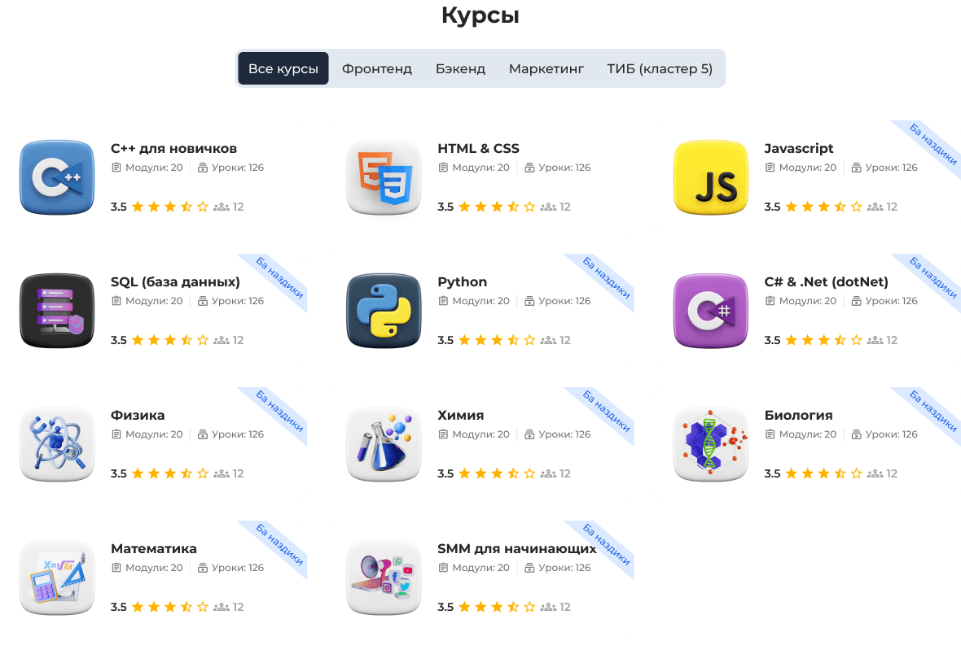This screenshot has width=961, height=667.
Task: Click the SMM megaphone icon
Action: click(384, 578)
